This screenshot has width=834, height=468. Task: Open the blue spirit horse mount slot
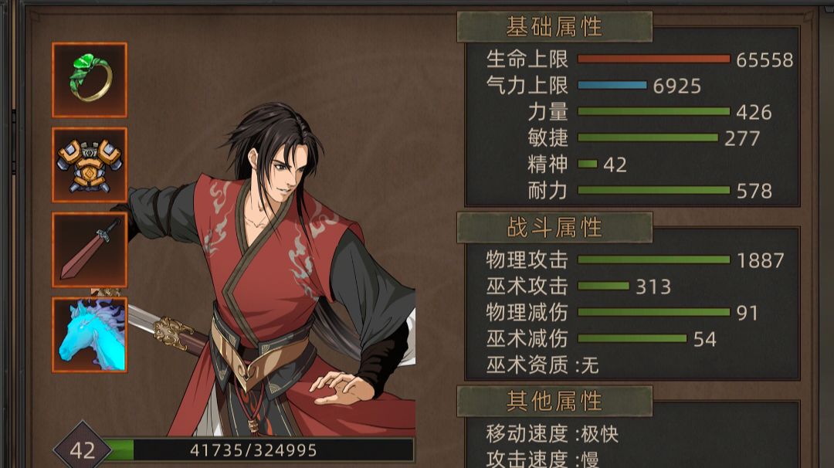coord(90,335)
